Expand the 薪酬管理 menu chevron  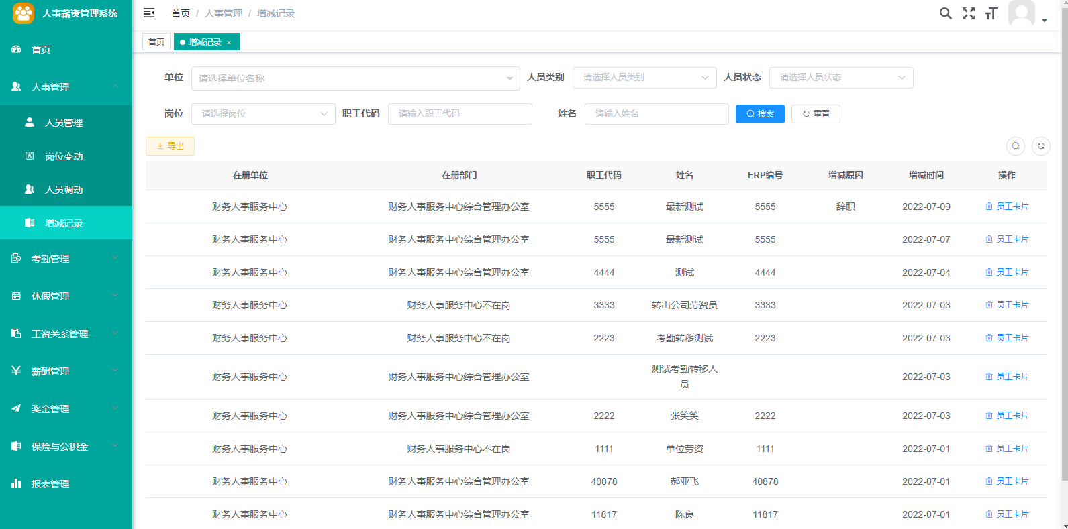pyautogui.click(x=115, y=371)
